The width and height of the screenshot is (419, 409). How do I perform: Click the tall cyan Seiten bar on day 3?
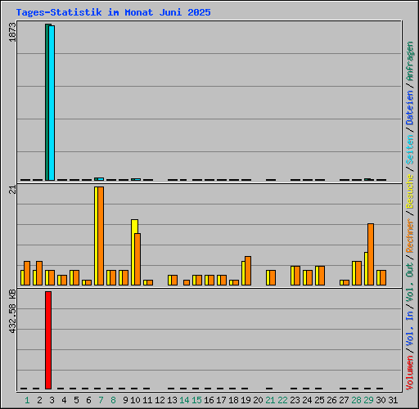[x=52, y=103]
